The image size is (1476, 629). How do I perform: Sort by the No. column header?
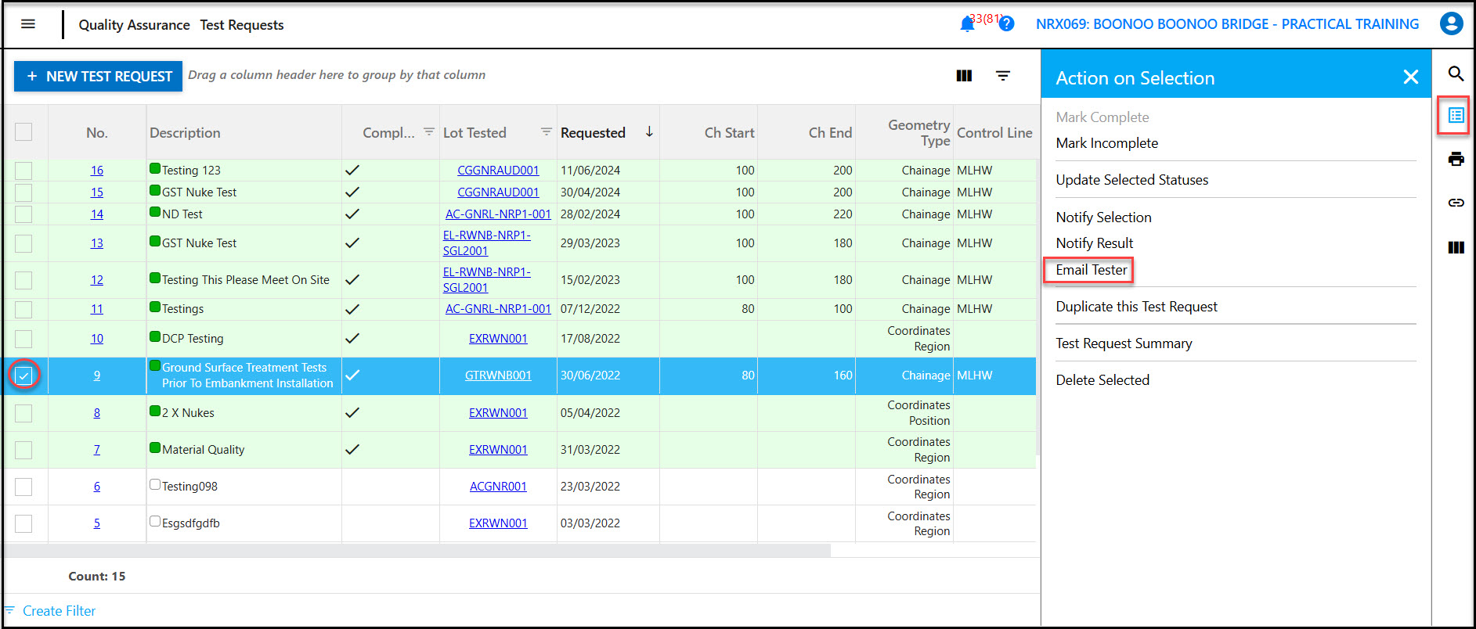(x=97, y=132)
